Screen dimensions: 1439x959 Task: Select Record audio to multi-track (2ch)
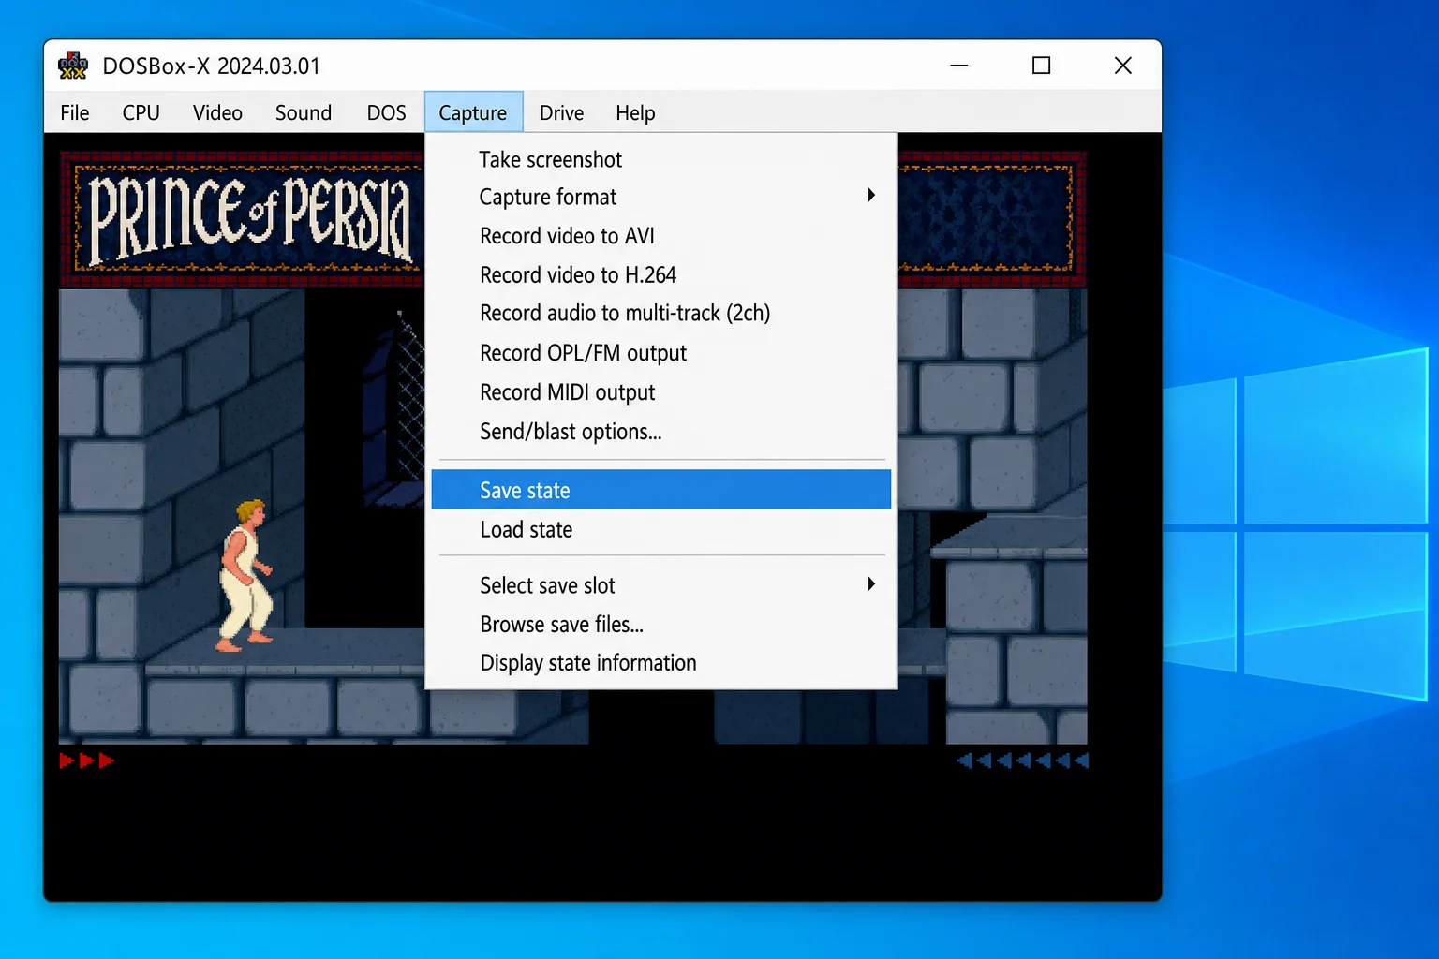pos(660,313)
